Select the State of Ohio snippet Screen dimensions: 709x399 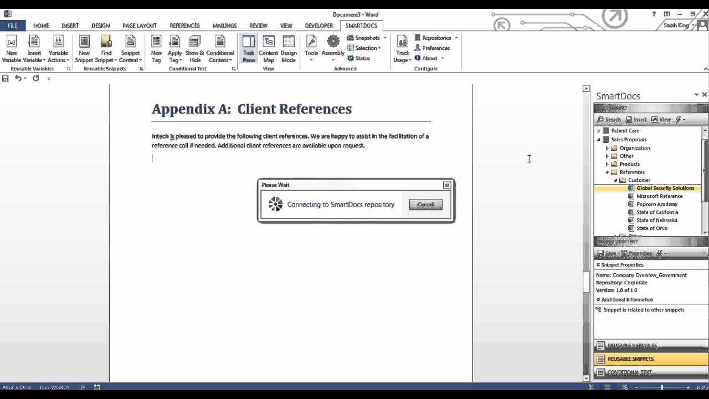pos(651,228)
